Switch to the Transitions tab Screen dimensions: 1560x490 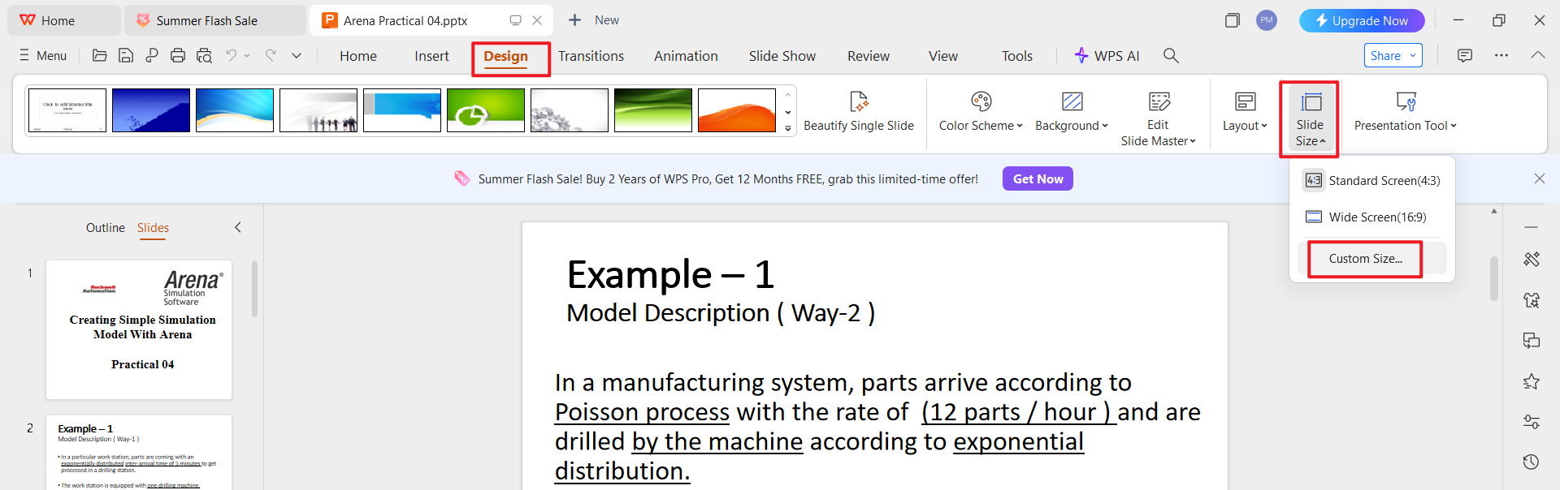point(591,56)
